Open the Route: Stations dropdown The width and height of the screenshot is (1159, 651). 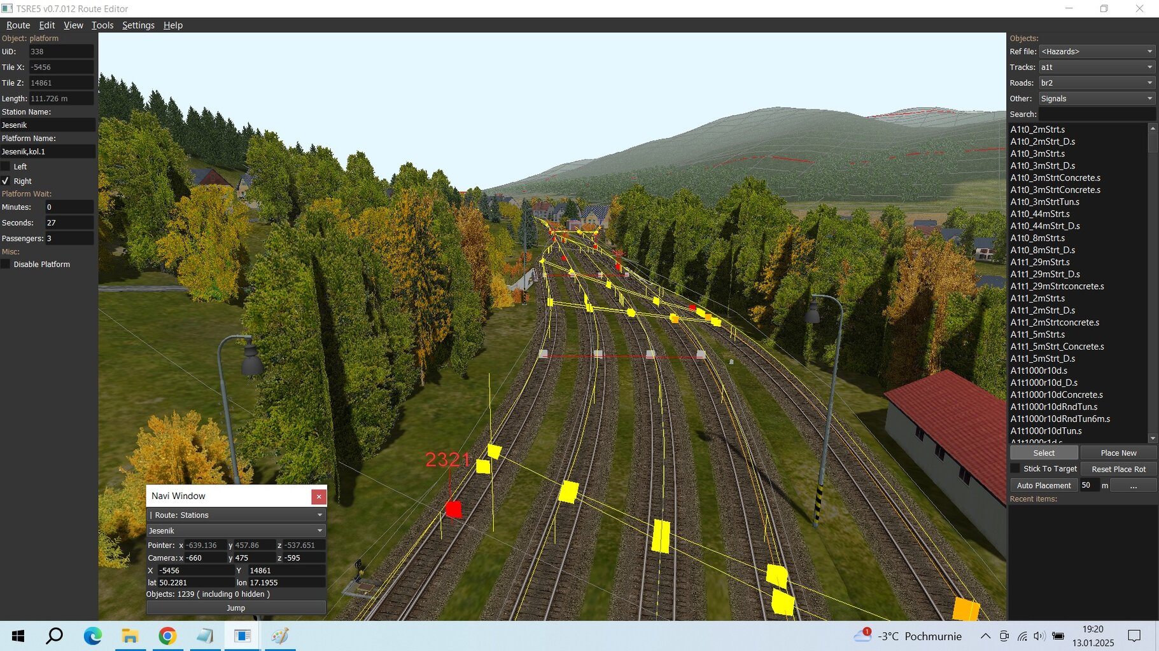pos(235,515)
